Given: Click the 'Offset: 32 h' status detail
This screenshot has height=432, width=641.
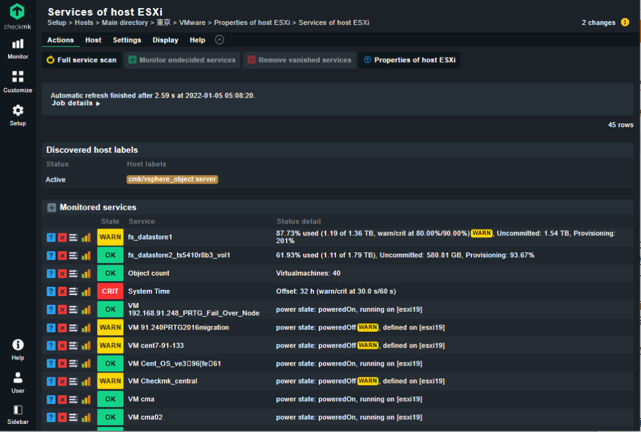Looking at the screenshot, I should tap(336, 291).
